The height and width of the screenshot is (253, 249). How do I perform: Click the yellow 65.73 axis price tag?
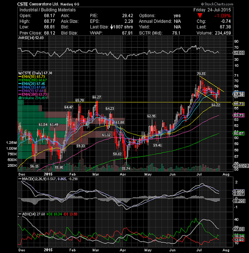coord(238,104)
